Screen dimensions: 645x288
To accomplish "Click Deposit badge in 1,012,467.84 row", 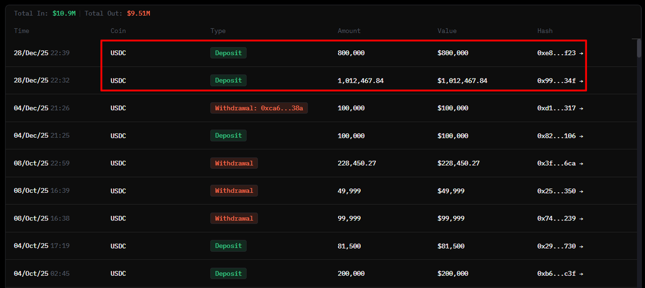I will pos(228,80).
